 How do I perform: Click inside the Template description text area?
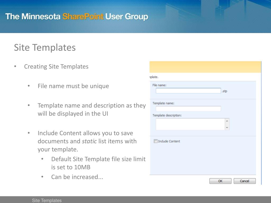point(190,124)
